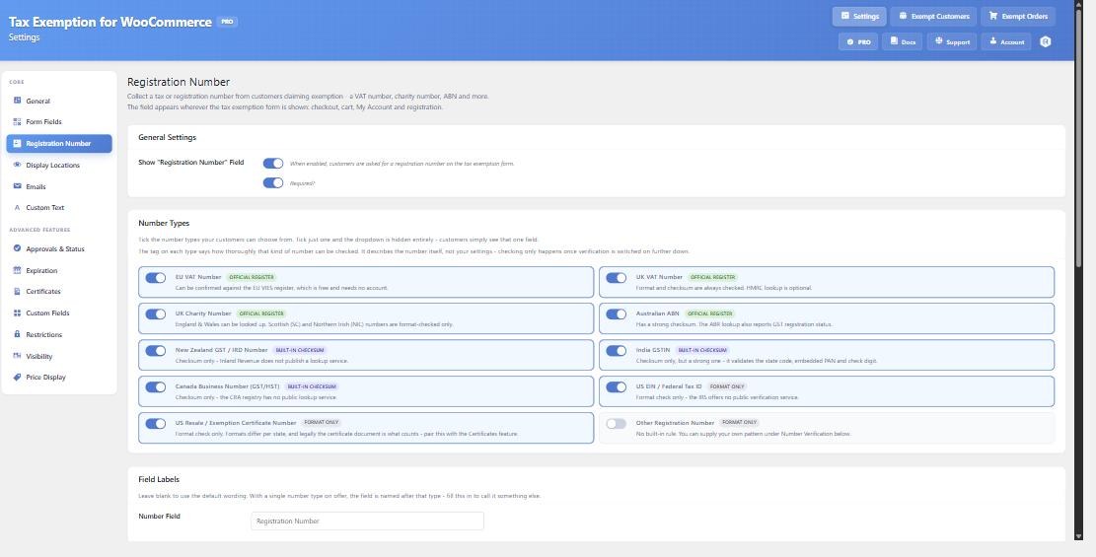
Task: Open the General settings section
Action: (x=59, y=101)
